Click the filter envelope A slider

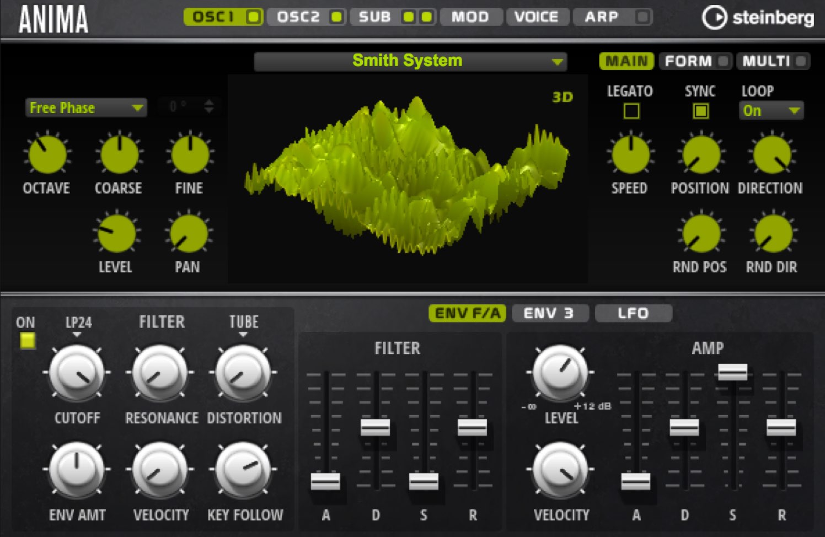coord(325,481)
